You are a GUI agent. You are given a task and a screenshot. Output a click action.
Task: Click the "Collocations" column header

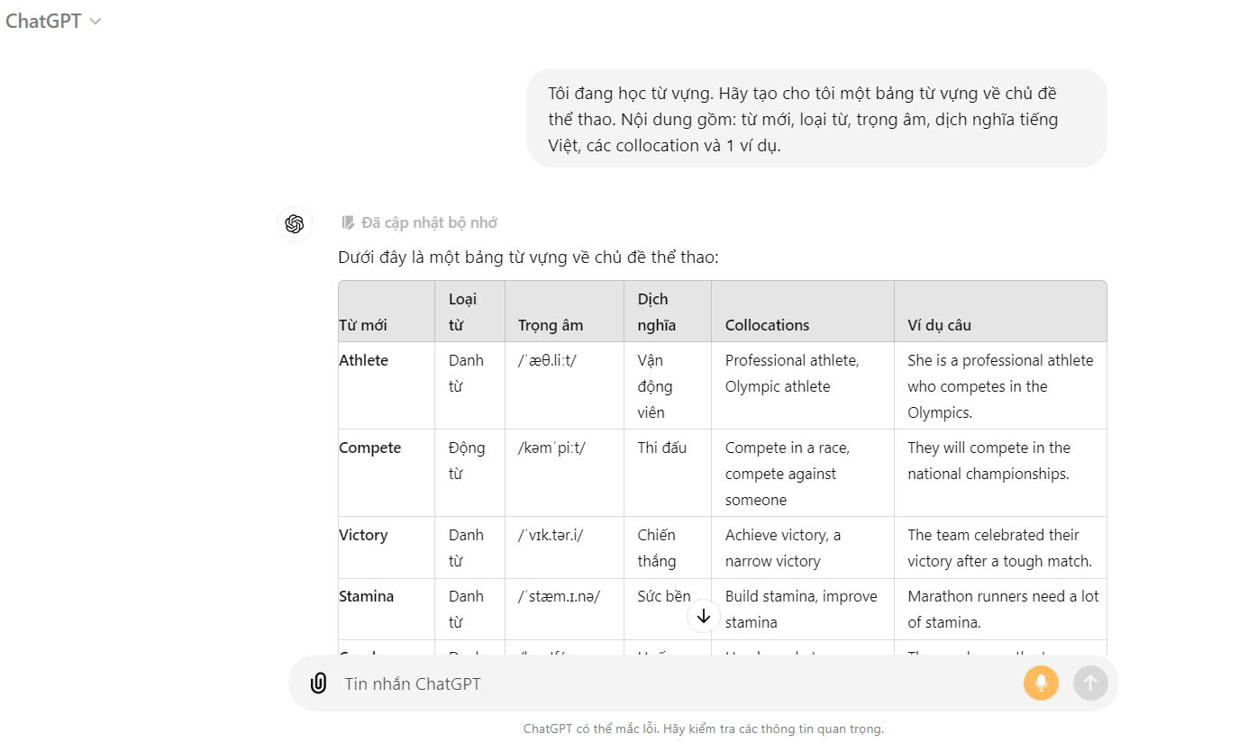click(767, 325)
